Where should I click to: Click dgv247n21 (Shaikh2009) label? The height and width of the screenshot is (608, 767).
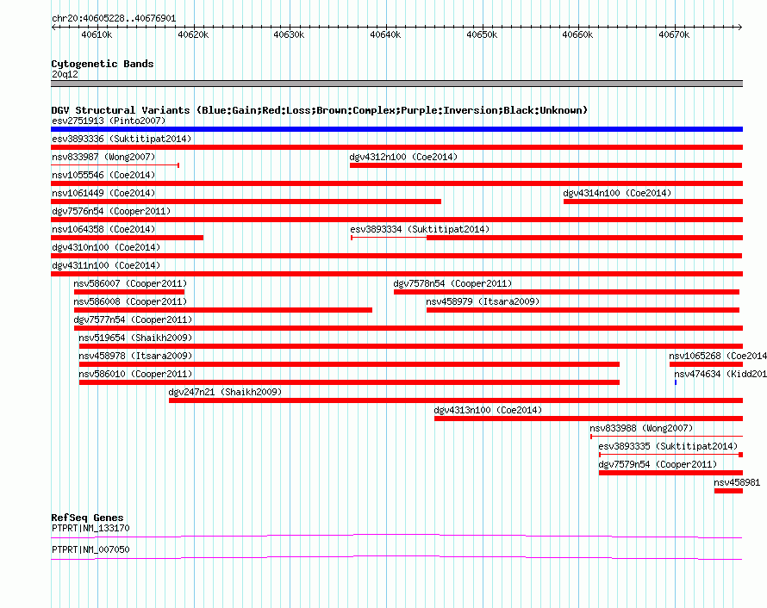(x=225, y=392)
